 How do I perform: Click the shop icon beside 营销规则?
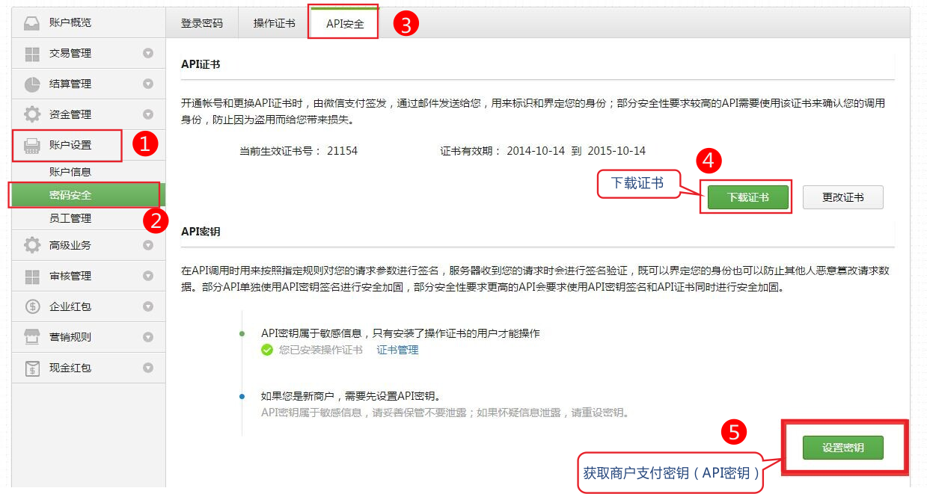coord(32,337)
